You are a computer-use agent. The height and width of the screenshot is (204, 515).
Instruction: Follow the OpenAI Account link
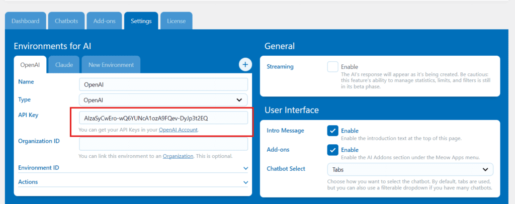pyautogui.click(x=179, y=130)
